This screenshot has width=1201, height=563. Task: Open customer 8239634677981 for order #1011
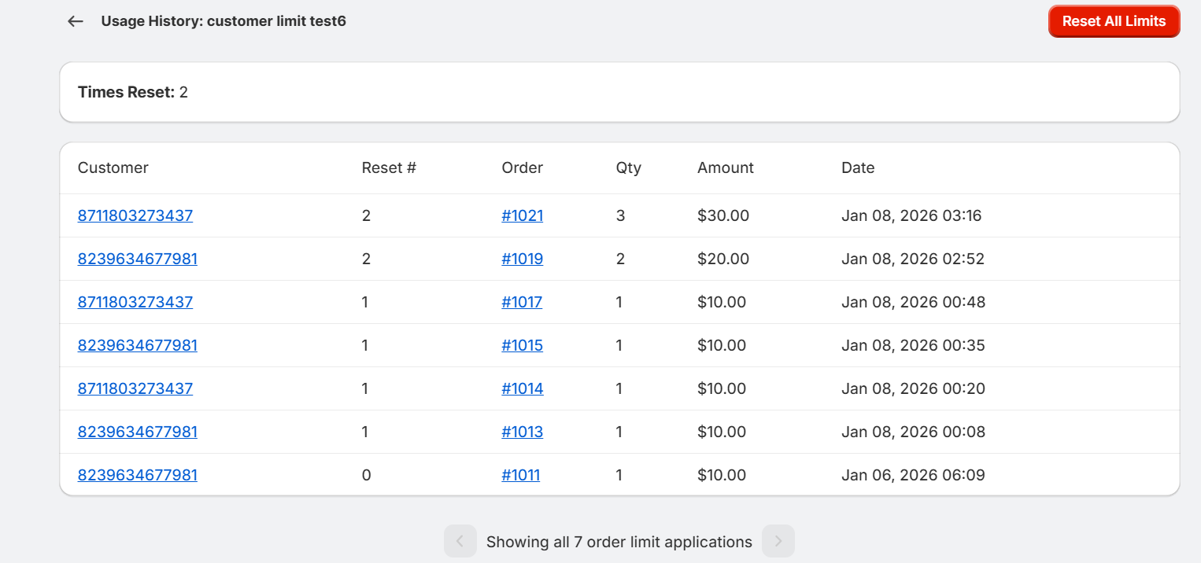tap(138, 475)
